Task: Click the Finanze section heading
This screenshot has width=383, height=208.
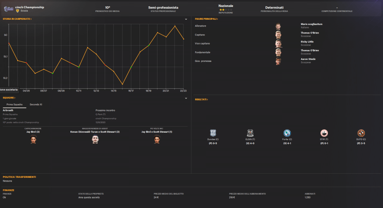Action: click(x=9, y=190)
